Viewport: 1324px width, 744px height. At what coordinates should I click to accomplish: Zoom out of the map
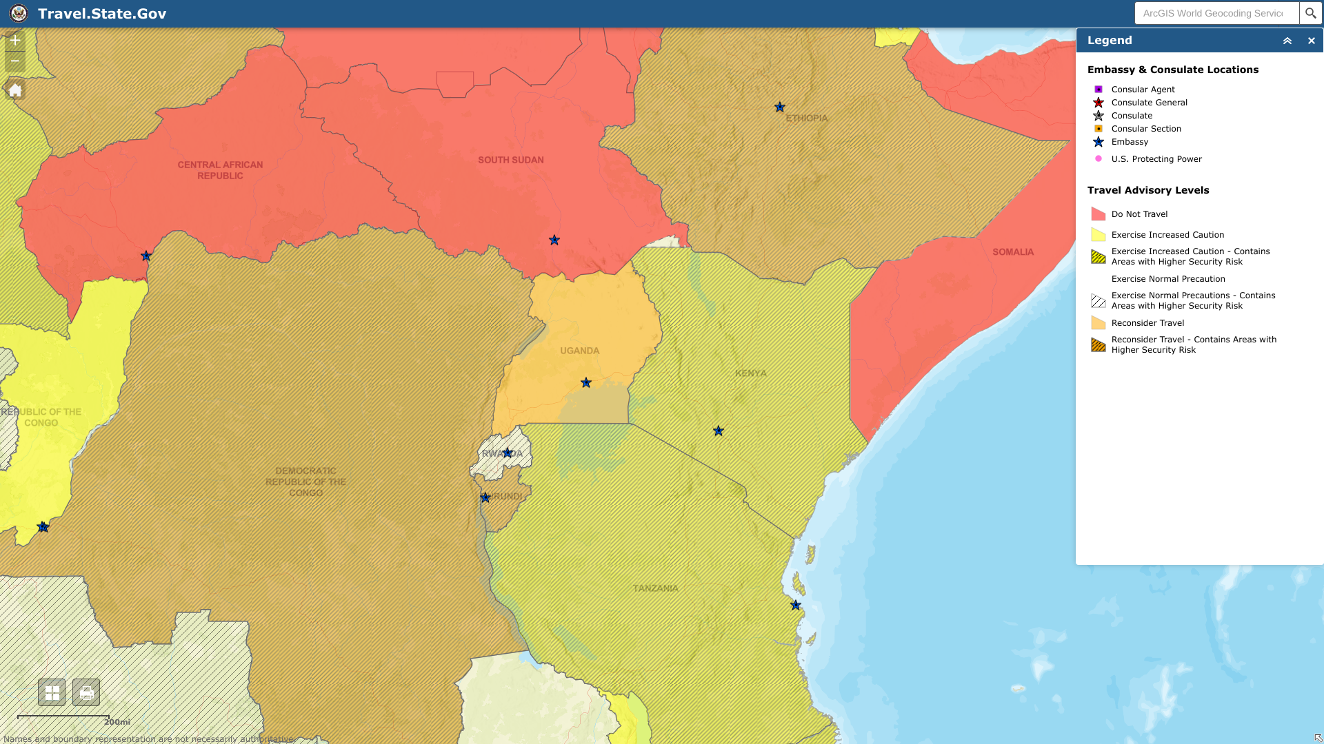14,61
